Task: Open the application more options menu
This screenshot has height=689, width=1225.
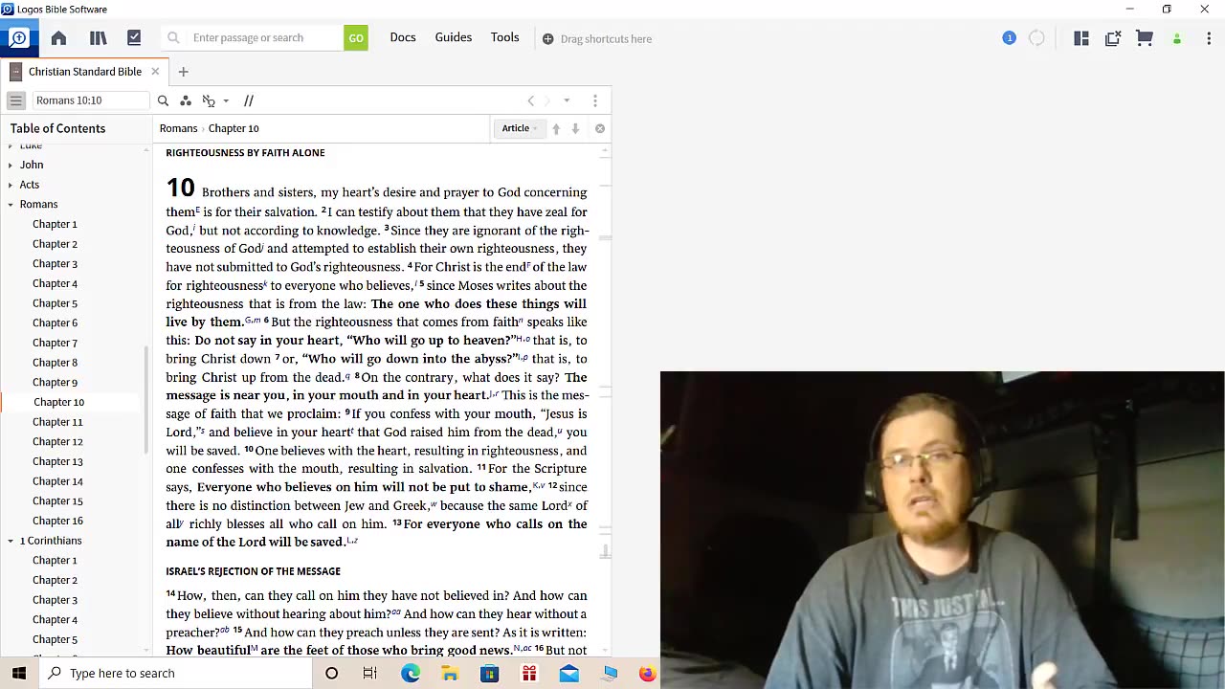Action: (x=1209, y=38)
